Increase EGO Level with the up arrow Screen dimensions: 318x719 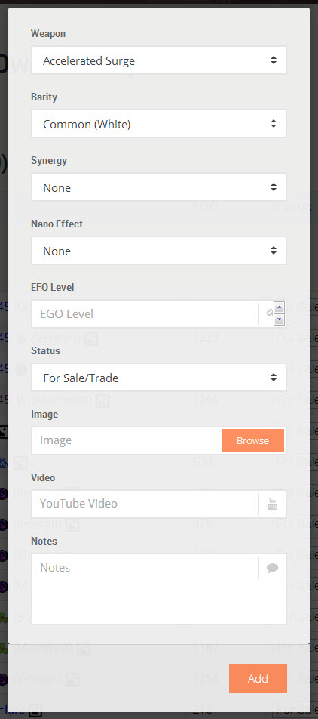click(280, 307)
